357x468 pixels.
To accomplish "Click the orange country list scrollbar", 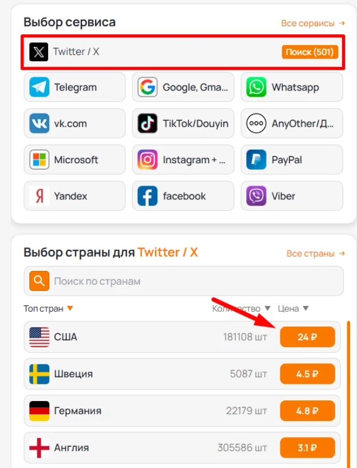I will coord(348,394).
